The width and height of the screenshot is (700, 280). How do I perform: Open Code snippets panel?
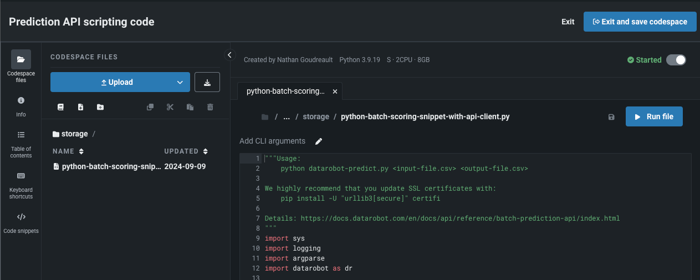point(21,223)
